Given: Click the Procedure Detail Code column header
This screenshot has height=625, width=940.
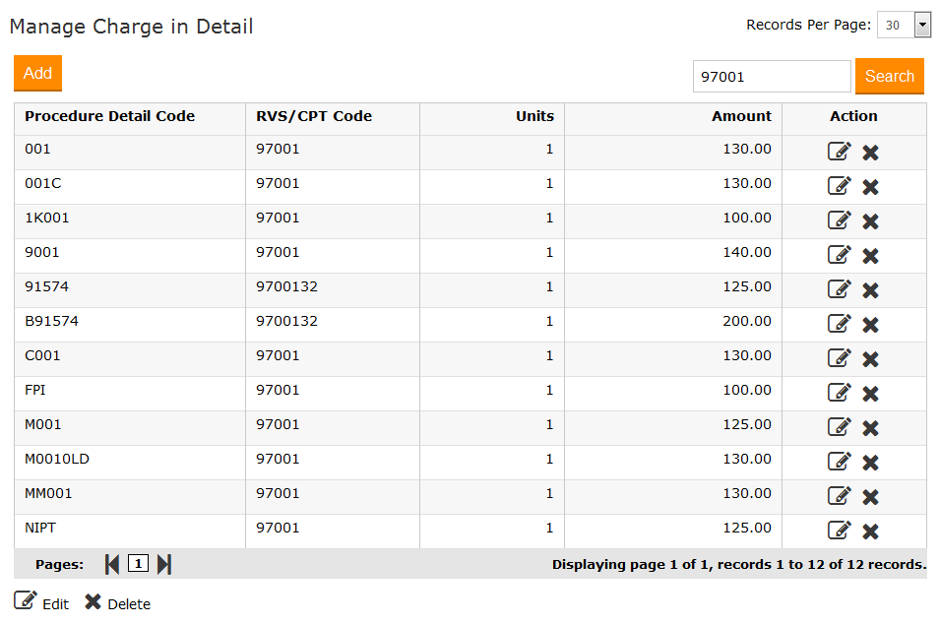Looking at the screenshot, I should [109, 116].
